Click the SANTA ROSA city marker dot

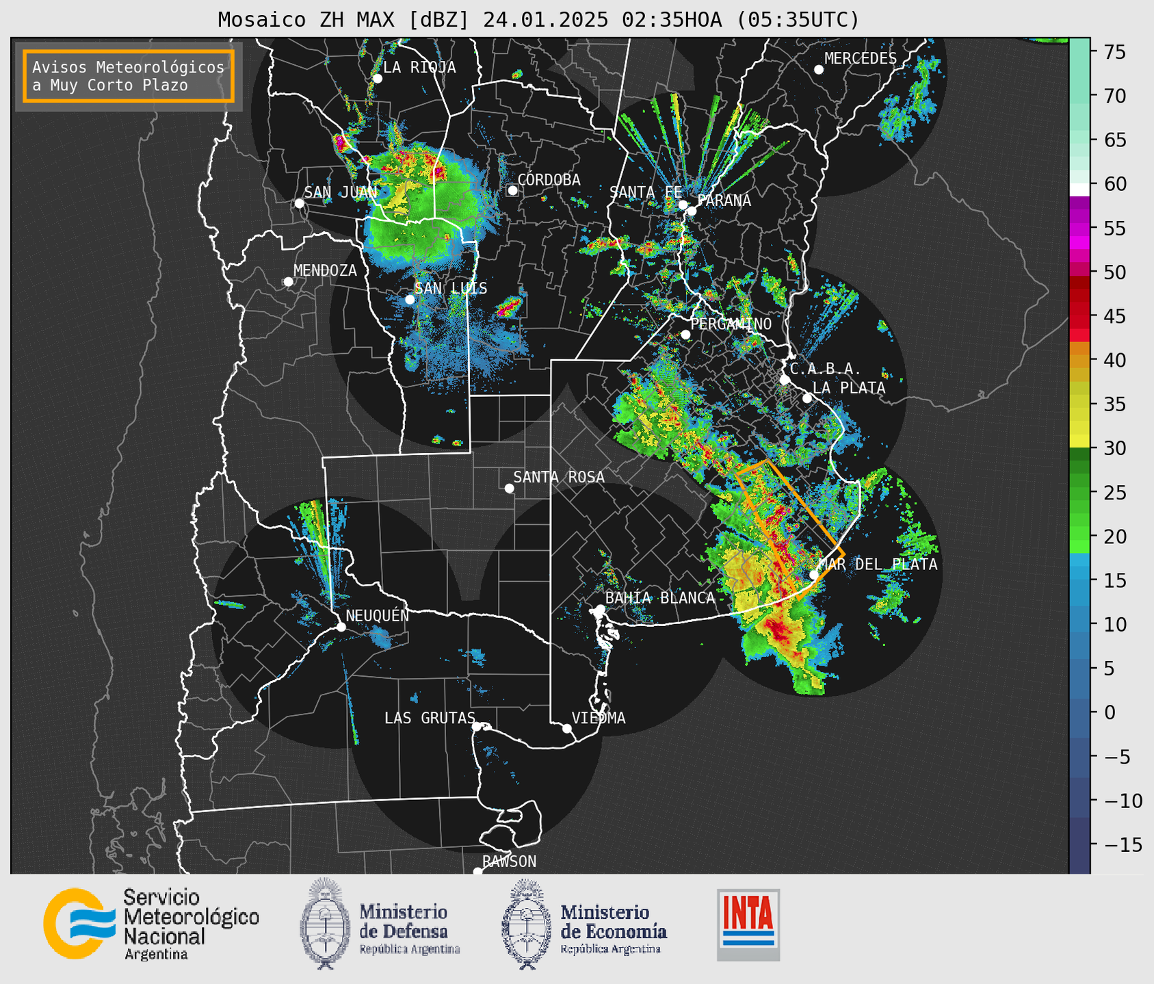pos(509,489)
